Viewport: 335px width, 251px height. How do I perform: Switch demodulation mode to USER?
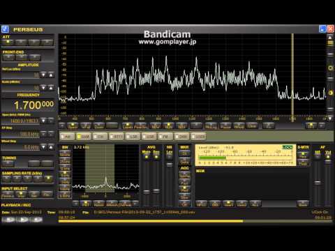point(198,137)
